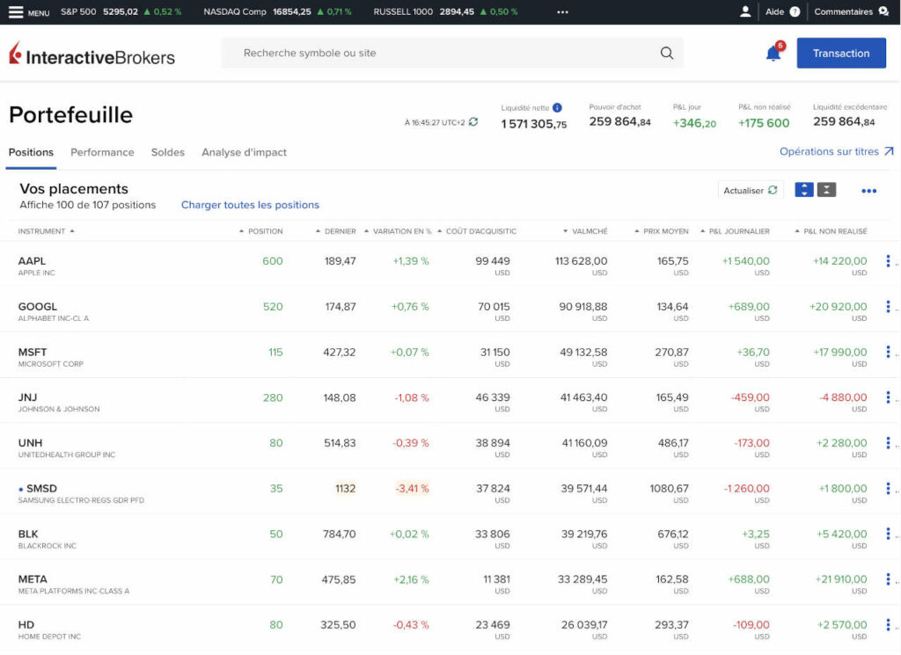Screen dimensions: 901x655
Task: Sort by the DERNIER column header
Action: point(335,231)
